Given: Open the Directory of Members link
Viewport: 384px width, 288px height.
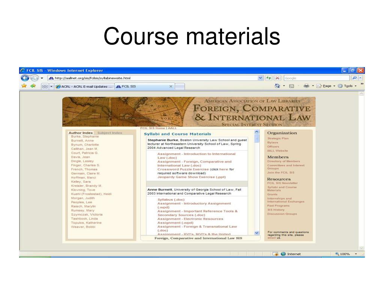Looking at the screenshot, I should [283, 161].
